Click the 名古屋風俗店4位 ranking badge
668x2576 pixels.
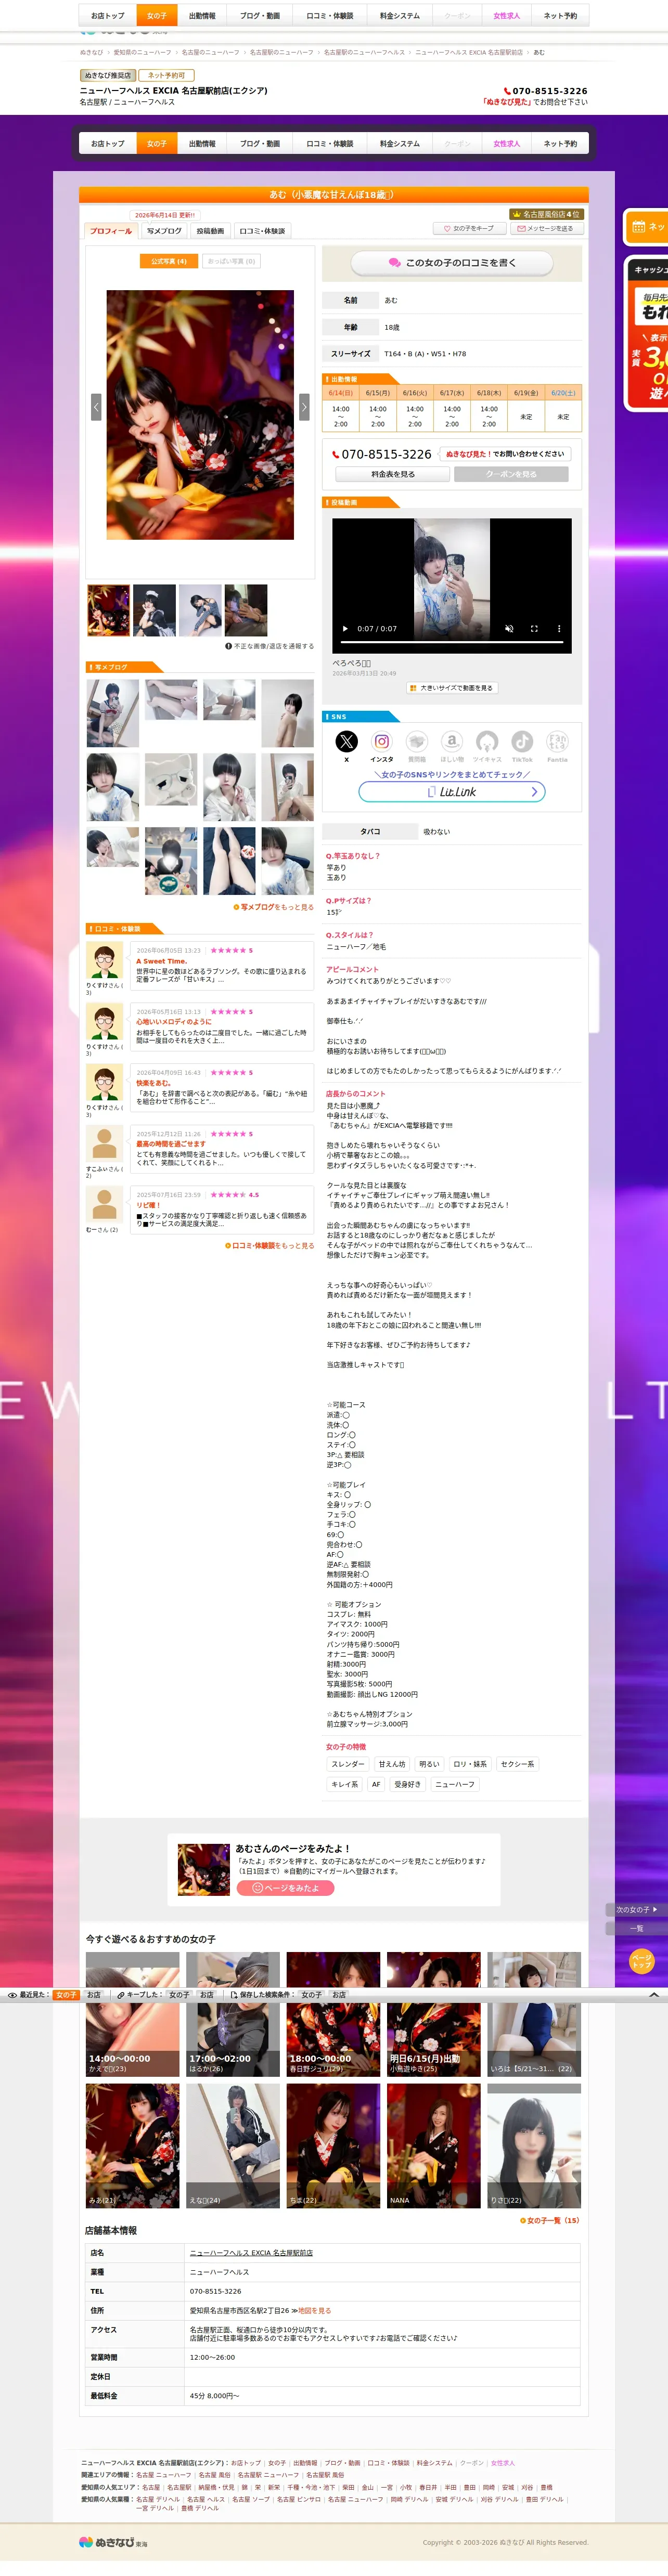click(x=546, y=215)
